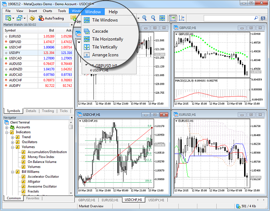Choose Arrange Icons menu entry
Image resolution: width=270 pixels, height=211 pixels.
[x=105, y=55]
